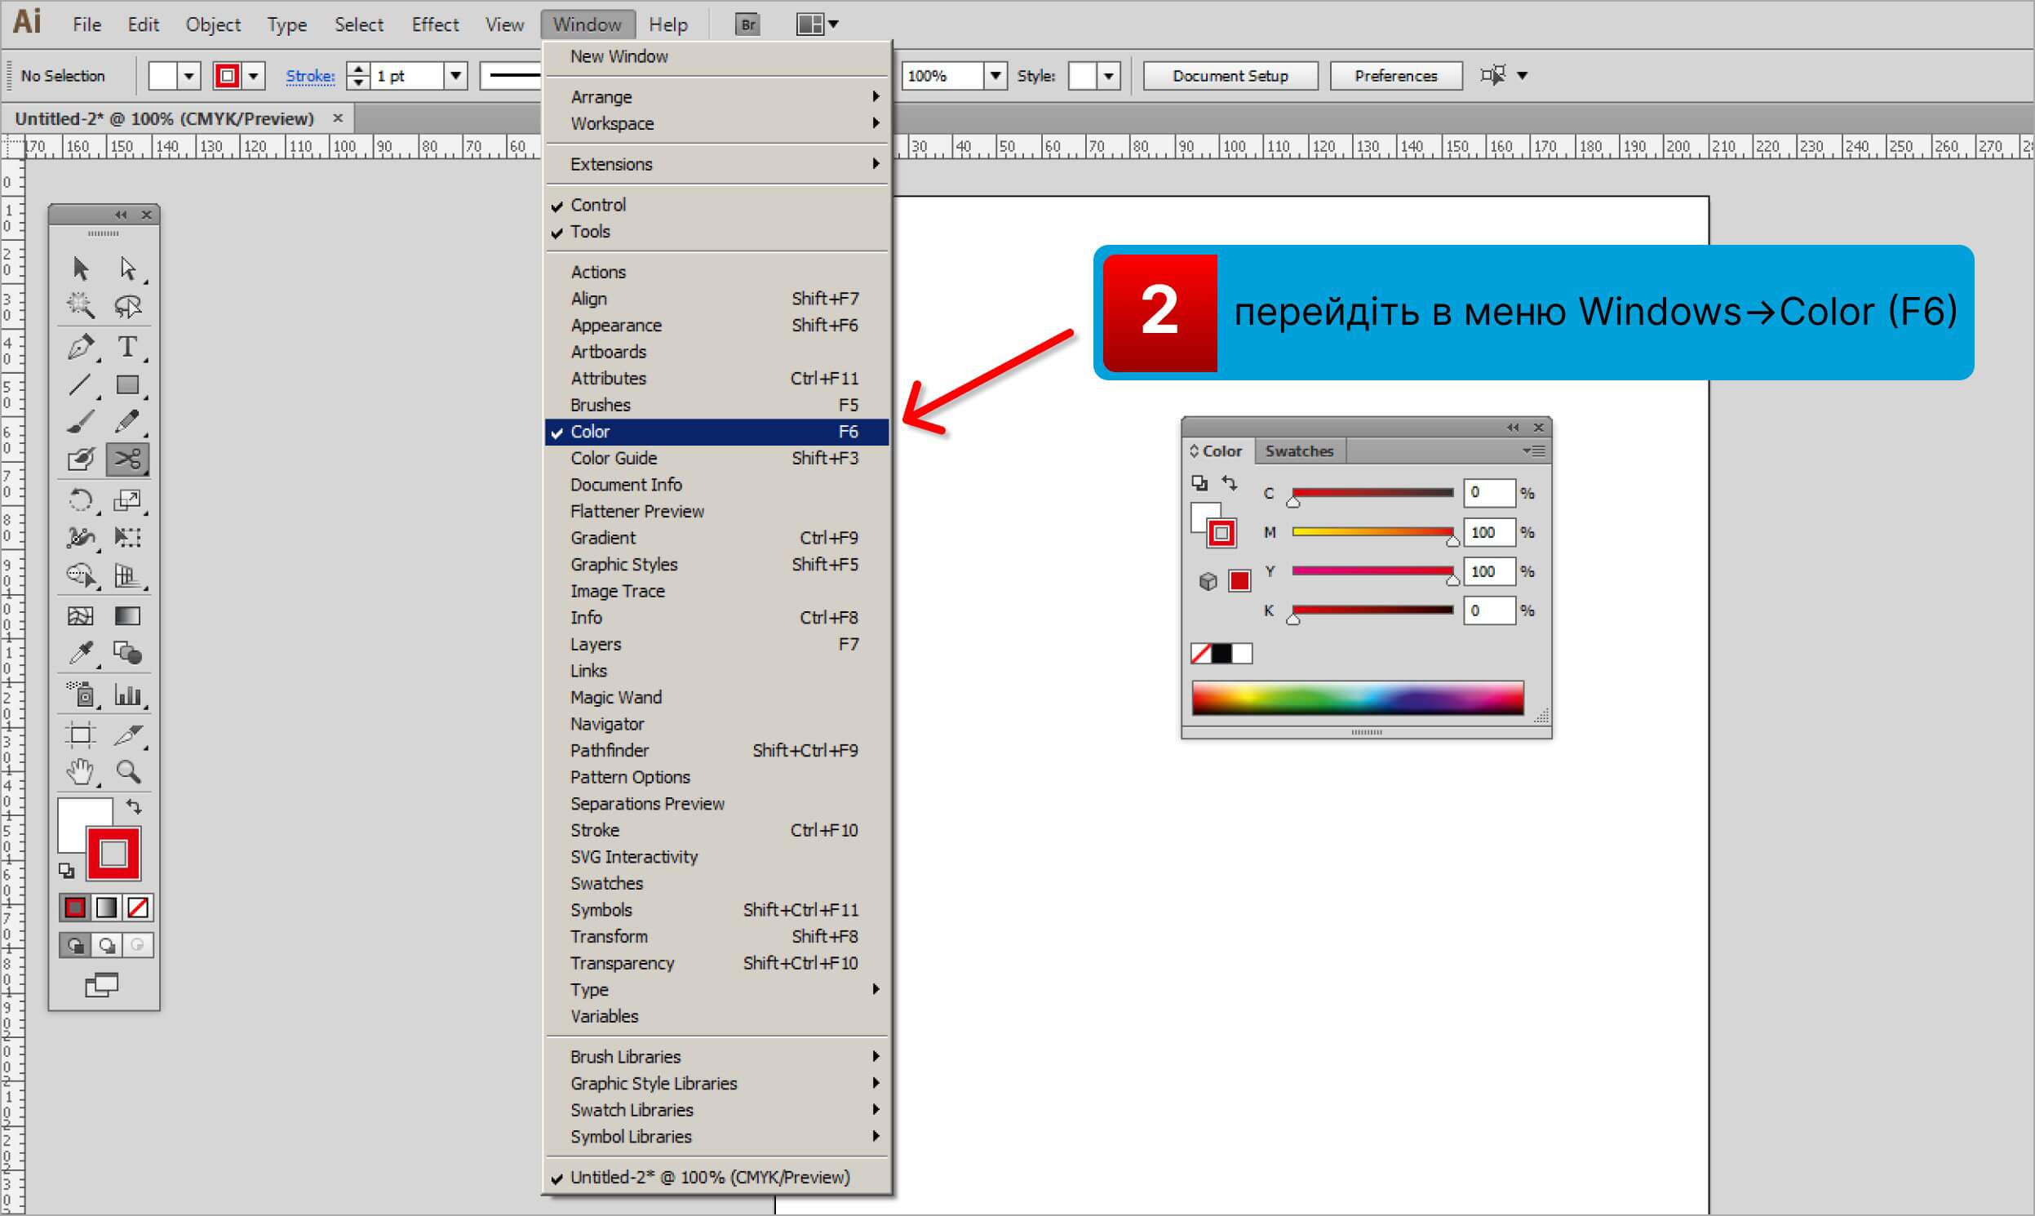
Task: Select the Selection tool (black arrow)
Action: click(80, 268)
